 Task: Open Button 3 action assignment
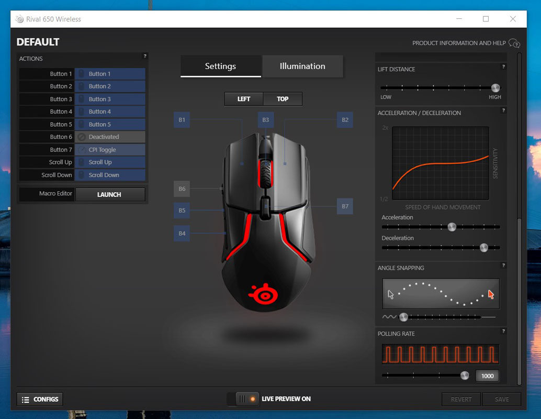[110, 99]
